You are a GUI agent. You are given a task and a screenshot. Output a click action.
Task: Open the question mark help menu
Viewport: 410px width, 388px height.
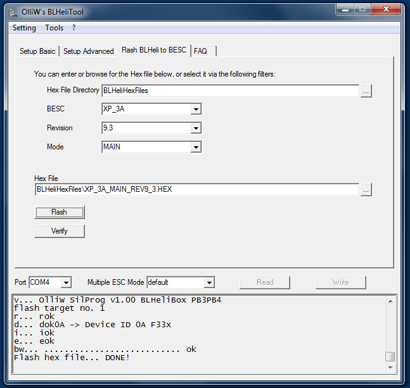[74, 28]
